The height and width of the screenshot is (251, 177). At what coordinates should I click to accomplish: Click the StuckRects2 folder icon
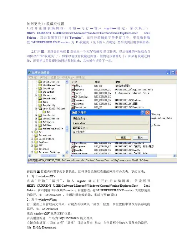(40, 98)
